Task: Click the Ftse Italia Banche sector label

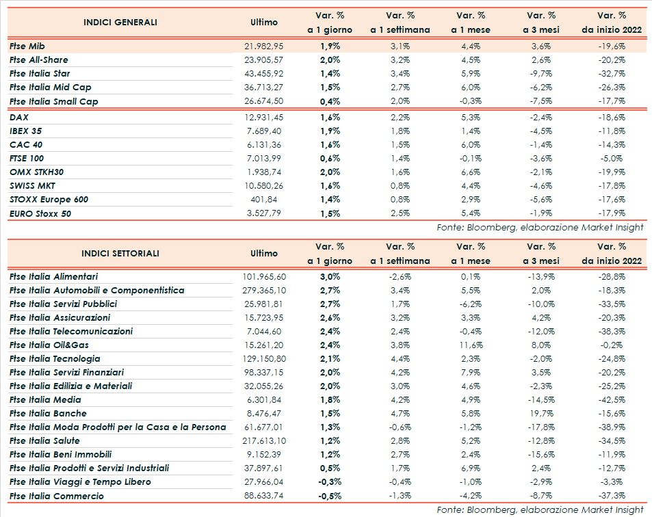Action: [x=48, y=413]
